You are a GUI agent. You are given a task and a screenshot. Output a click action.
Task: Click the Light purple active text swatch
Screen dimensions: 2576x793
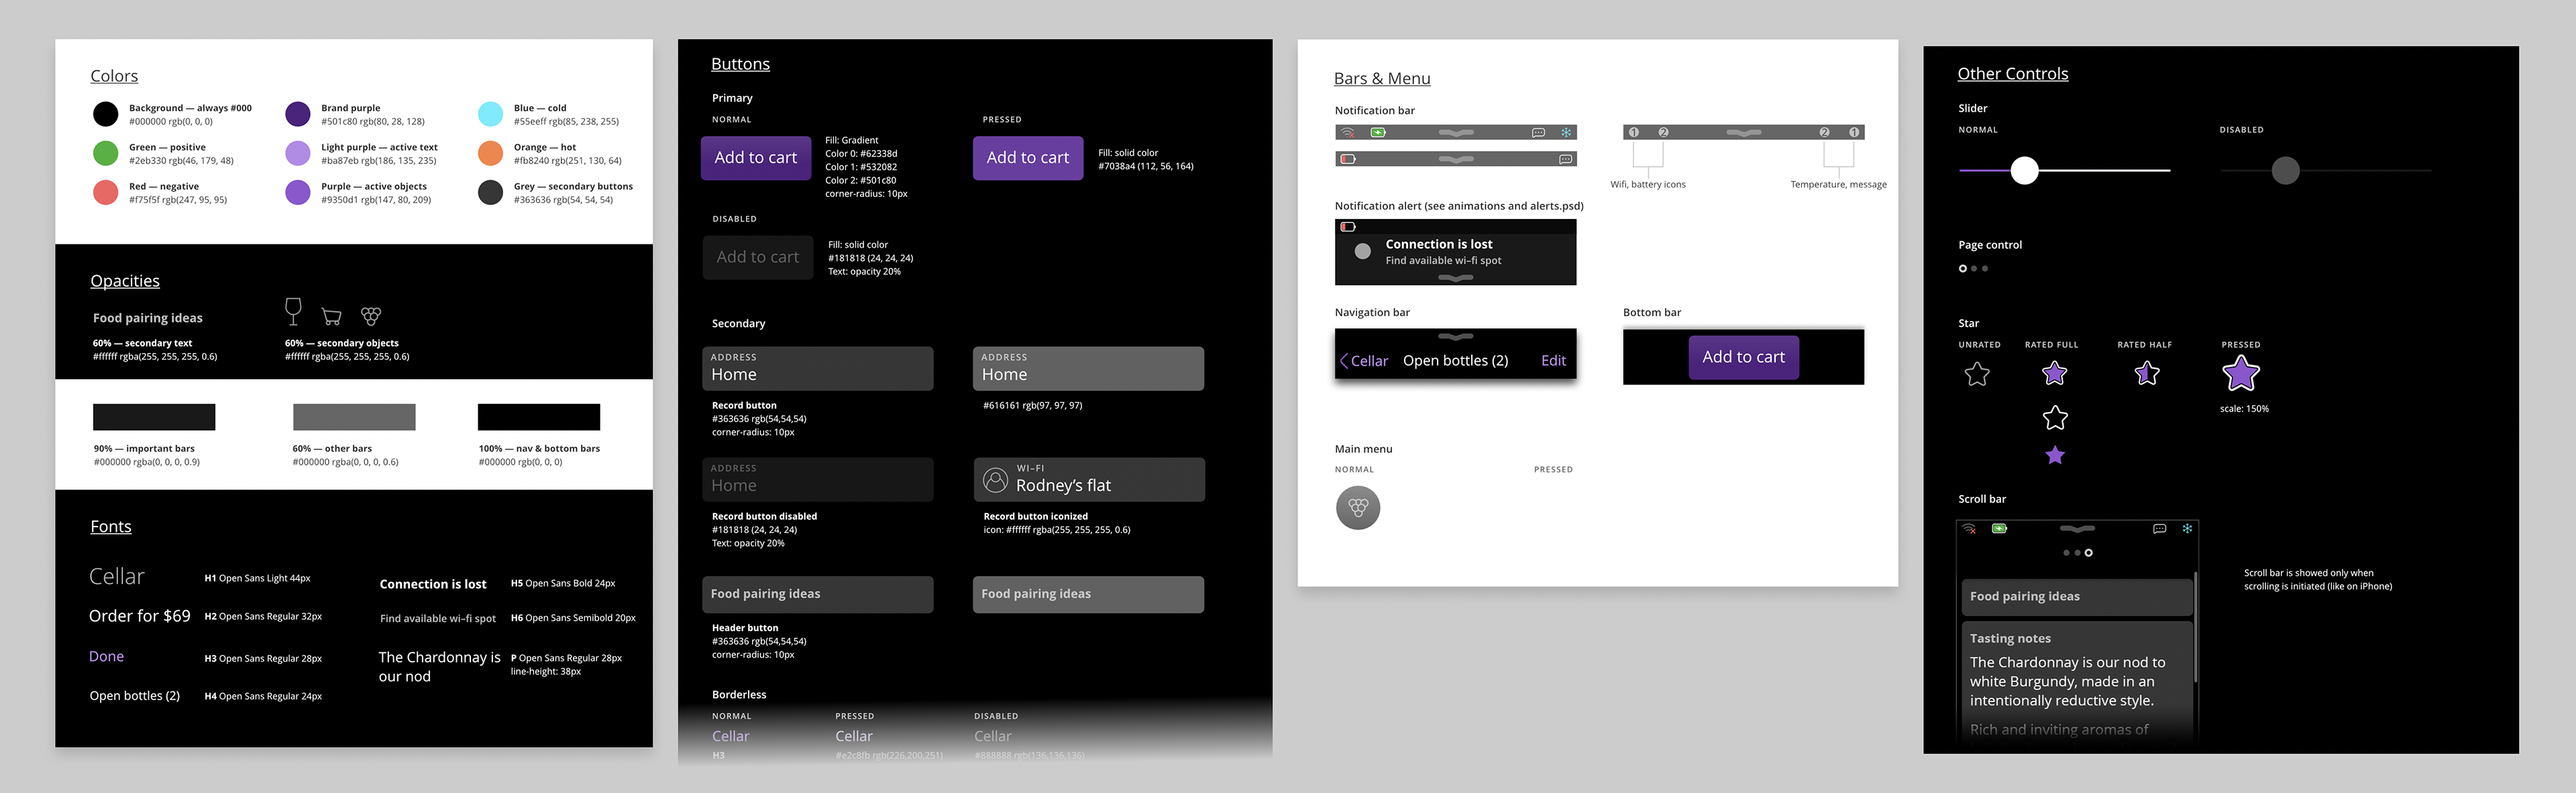(298, 153)
